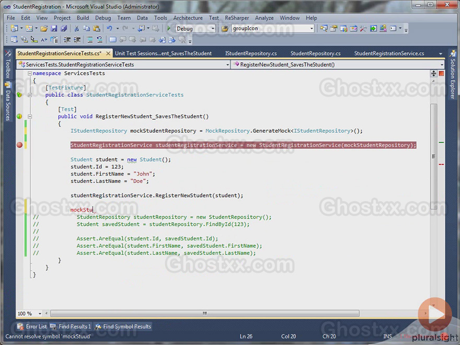Show Find Symbol Results panel
Image resolution: width=460 pixels, height=345 pixels.
123,327
